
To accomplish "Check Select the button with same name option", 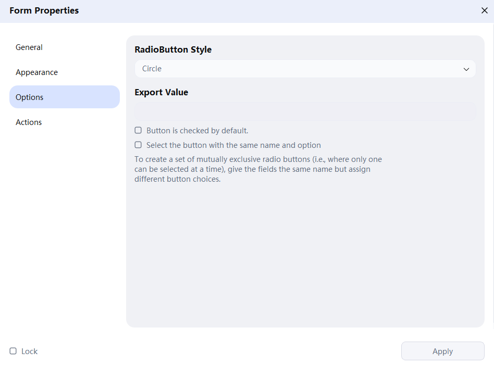I will [x=138, y=144].
